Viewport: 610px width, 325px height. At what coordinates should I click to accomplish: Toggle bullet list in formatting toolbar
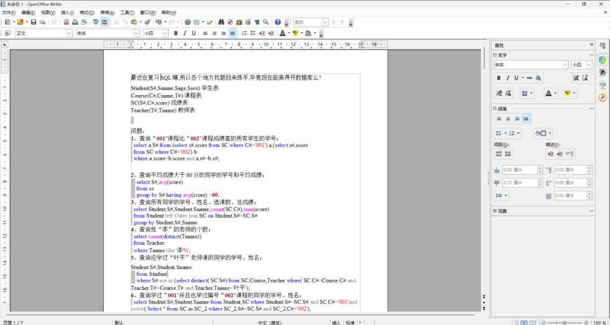click(x=253, y=33)
